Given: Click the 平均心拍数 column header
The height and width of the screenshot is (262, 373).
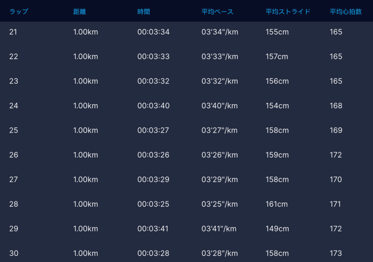Looking at the screenshot, I should (x=346, y=12).
